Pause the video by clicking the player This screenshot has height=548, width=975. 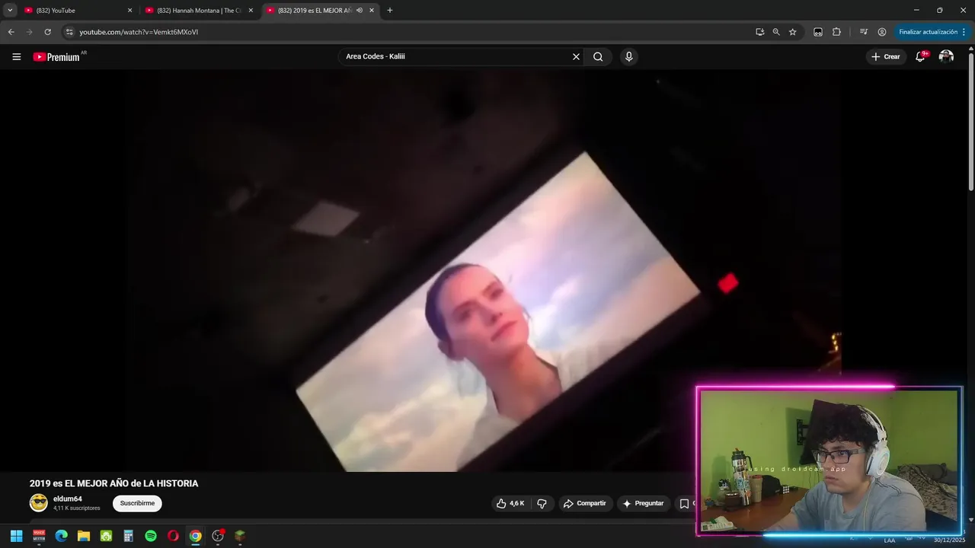[484, 270]
